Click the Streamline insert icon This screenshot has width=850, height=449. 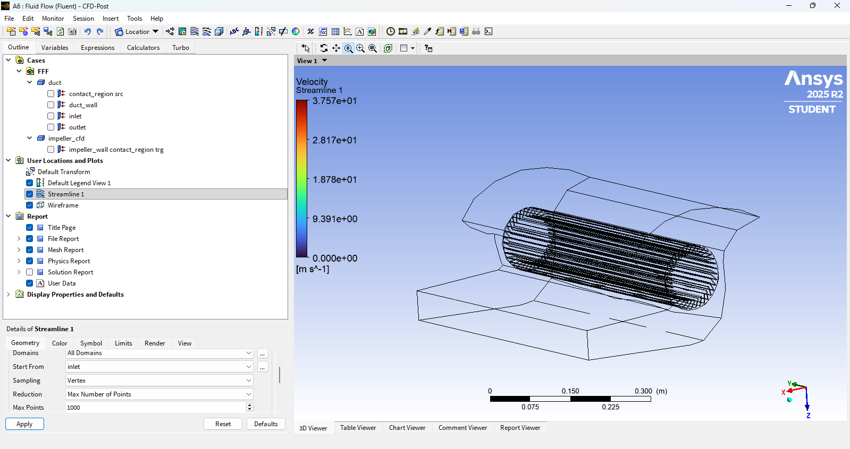tap(195, 32)
